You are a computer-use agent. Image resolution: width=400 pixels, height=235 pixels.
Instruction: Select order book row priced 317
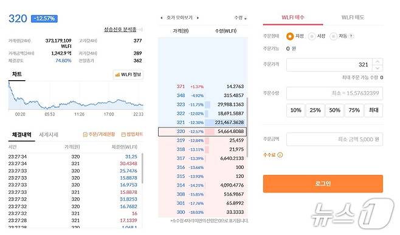point(203,158)
